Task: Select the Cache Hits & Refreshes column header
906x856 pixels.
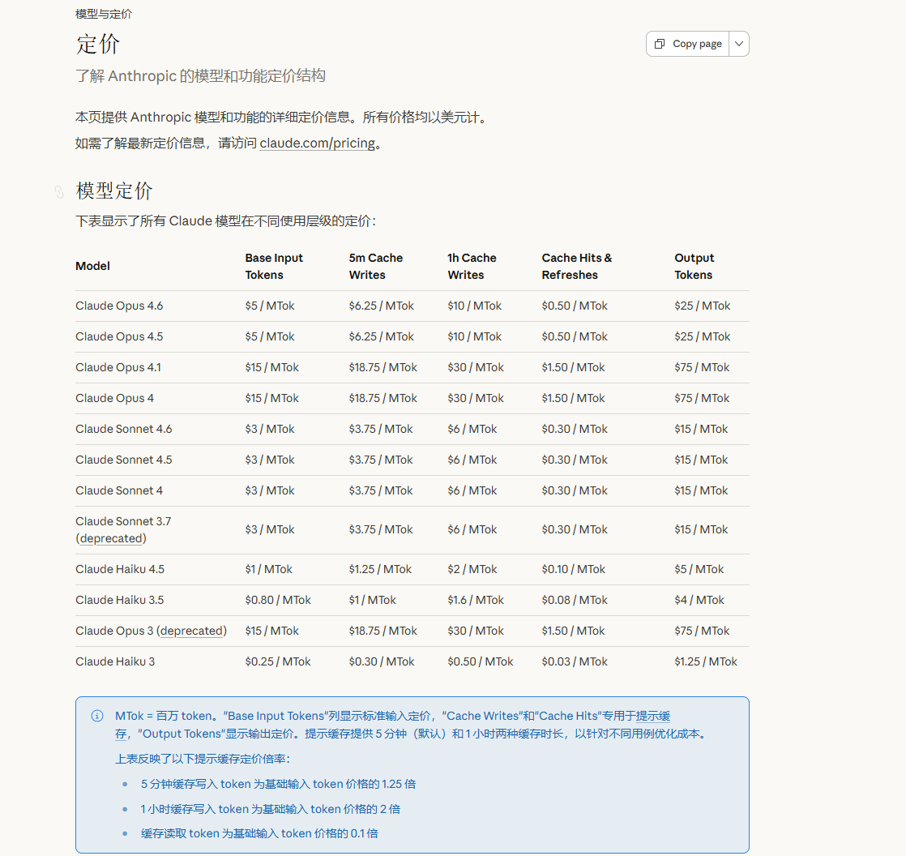Action: (x=577, y=267)
